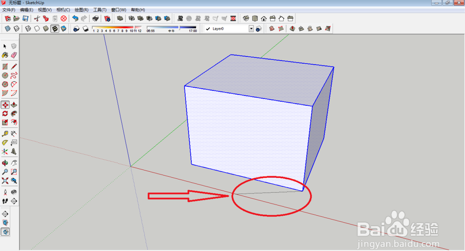Select the Arc tool

(14, 84)
